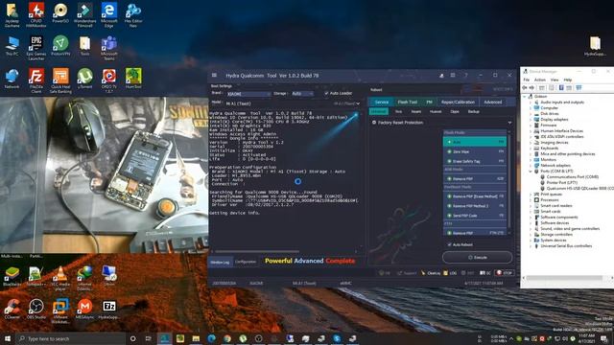Expand Disk drives in Device Manager

[531, 113]
